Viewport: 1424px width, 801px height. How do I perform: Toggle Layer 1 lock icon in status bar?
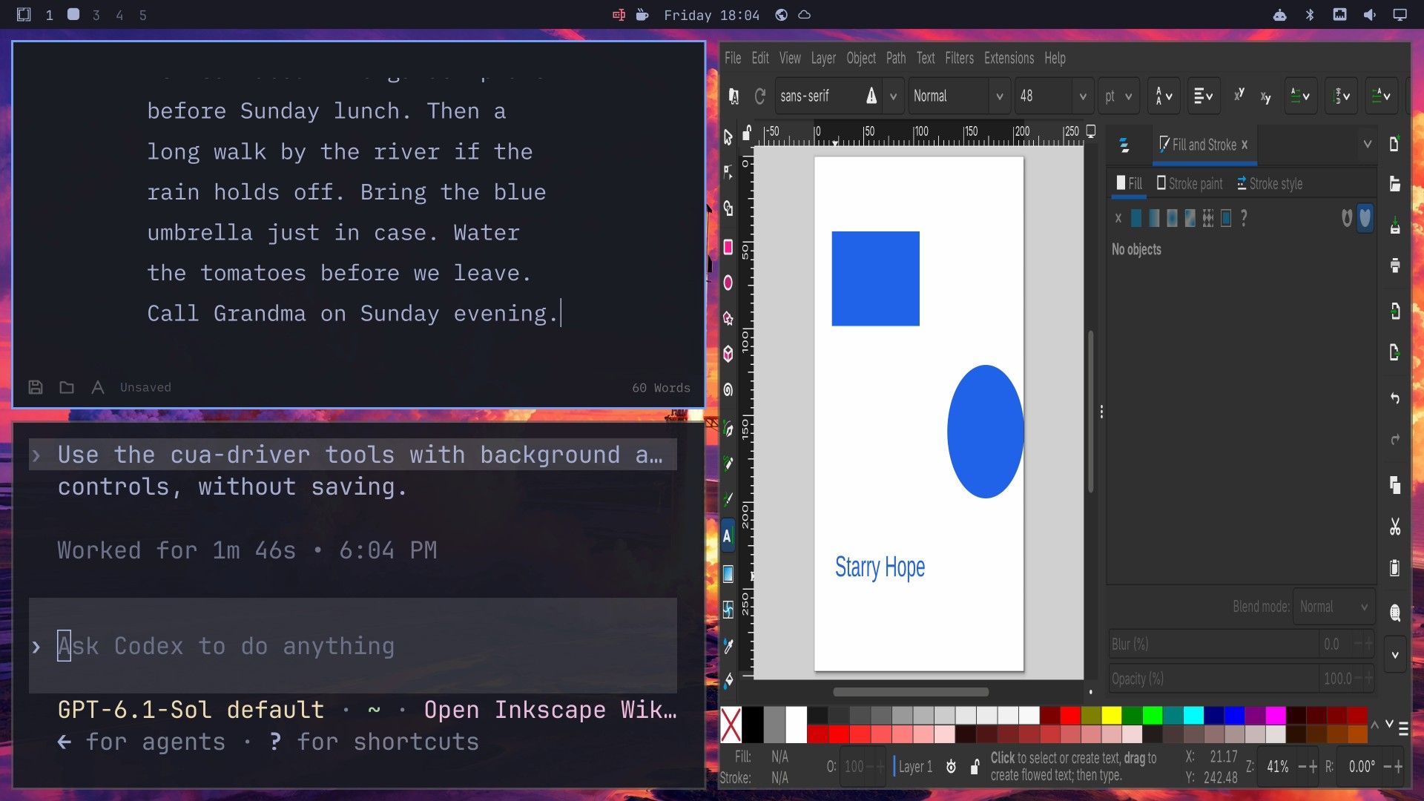[x=975, y=767]
